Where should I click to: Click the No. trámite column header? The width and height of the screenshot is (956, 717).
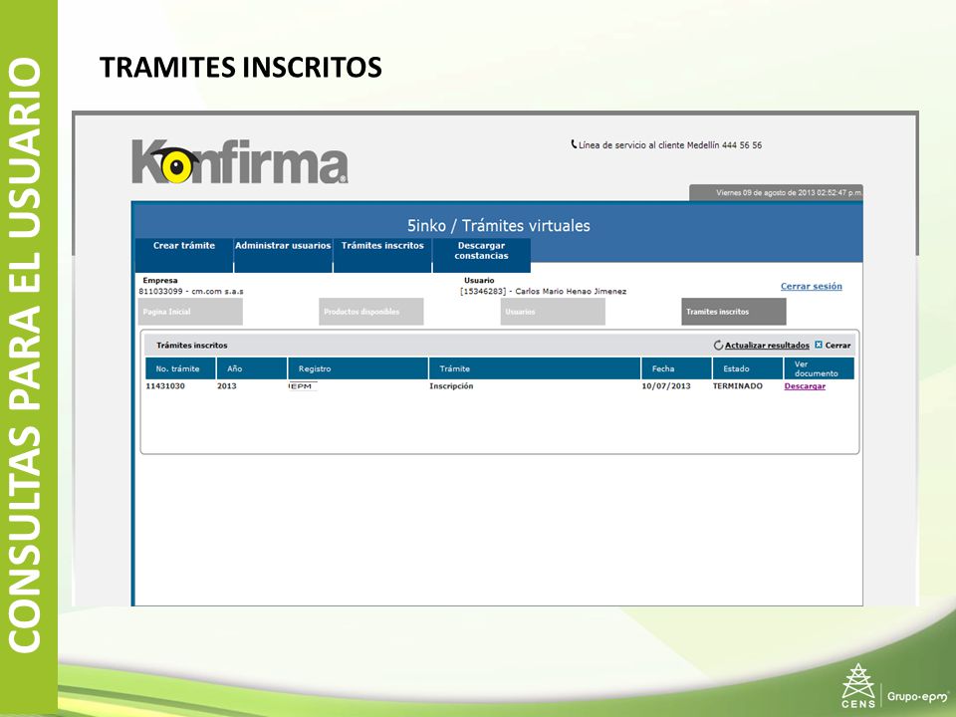click(180, 368)
